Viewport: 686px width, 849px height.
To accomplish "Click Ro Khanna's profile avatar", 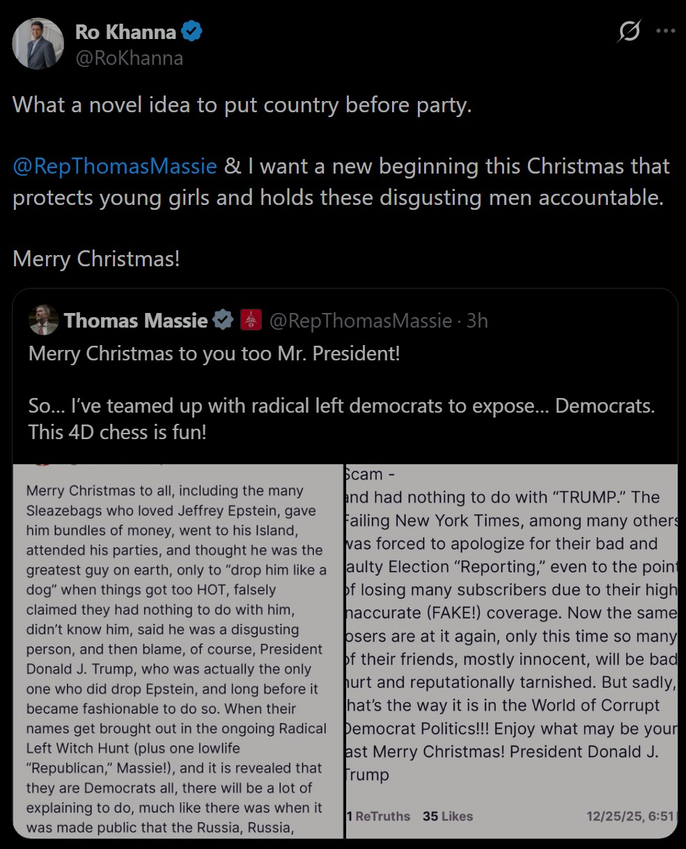I will 38,44.
